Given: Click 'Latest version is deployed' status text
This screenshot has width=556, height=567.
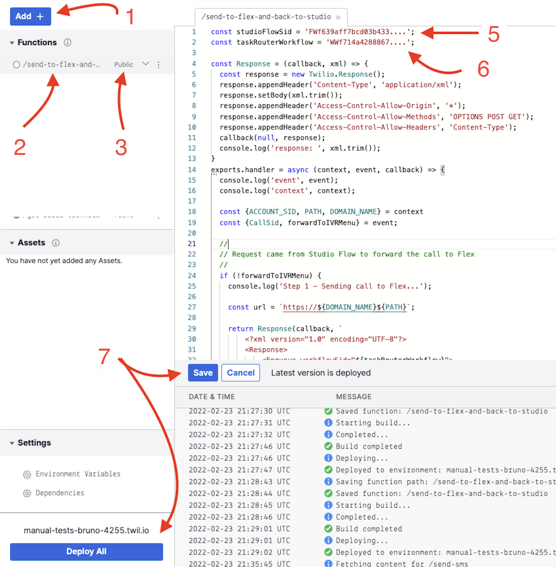Looking at the screenshot, I should pos(321,373).
